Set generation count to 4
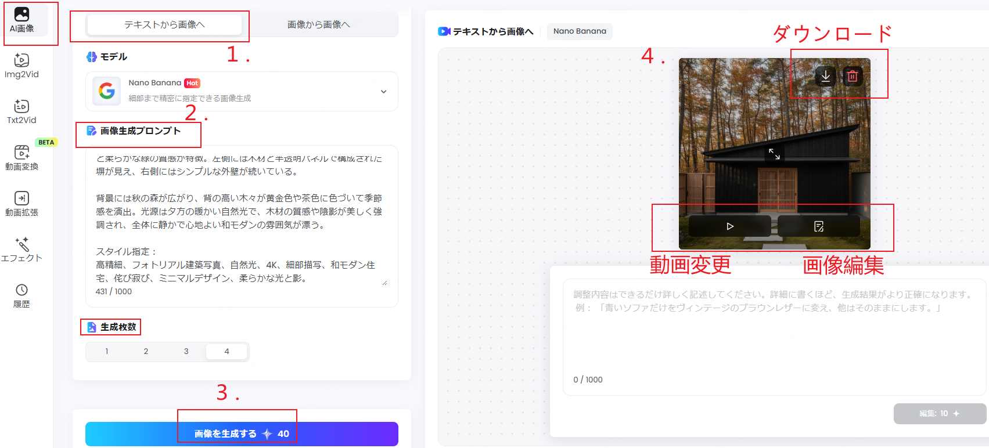 pyautogui.click(x=227, y=351)
